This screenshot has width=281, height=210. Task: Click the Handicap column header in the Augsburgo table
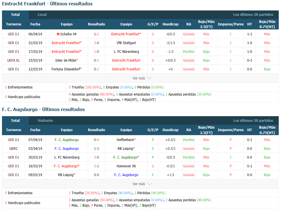tap(170, 130)
